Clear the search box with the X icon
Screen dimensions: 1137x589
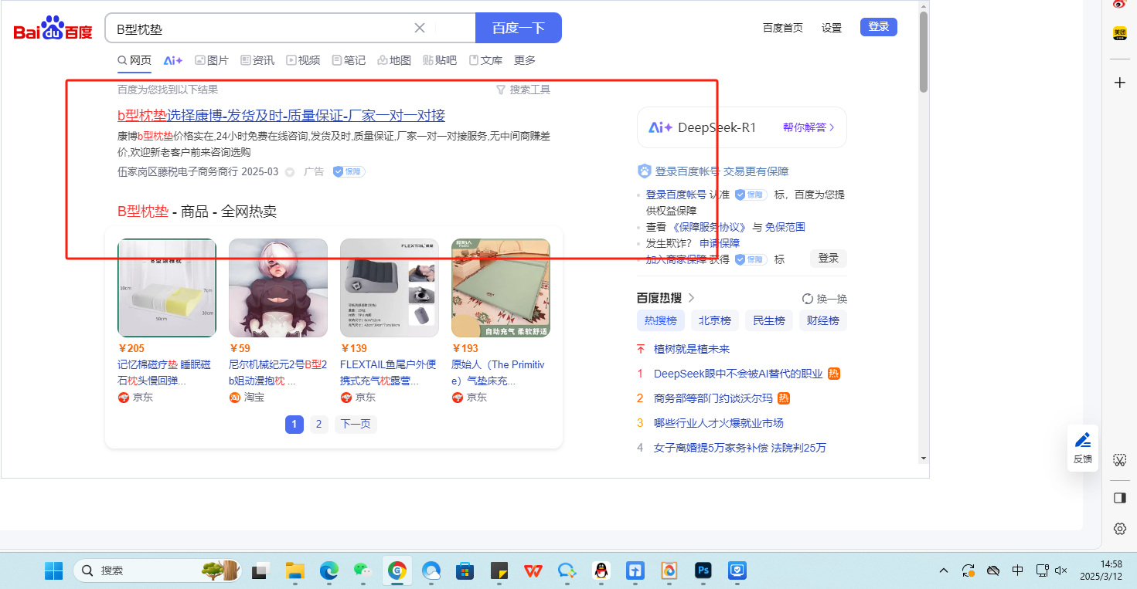coord(420,28)
